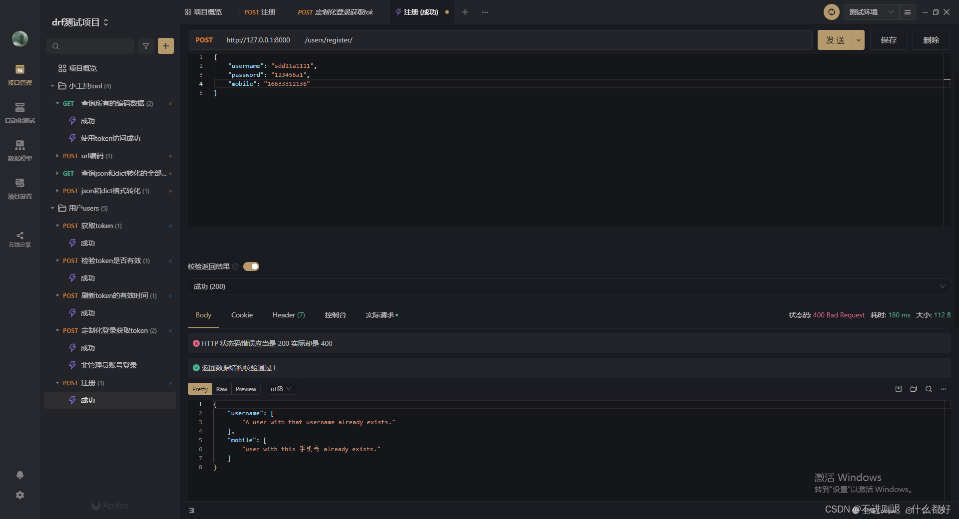Switch to the Header (7) tab
This screenshot has height=519, width=959.
point(289,315)
